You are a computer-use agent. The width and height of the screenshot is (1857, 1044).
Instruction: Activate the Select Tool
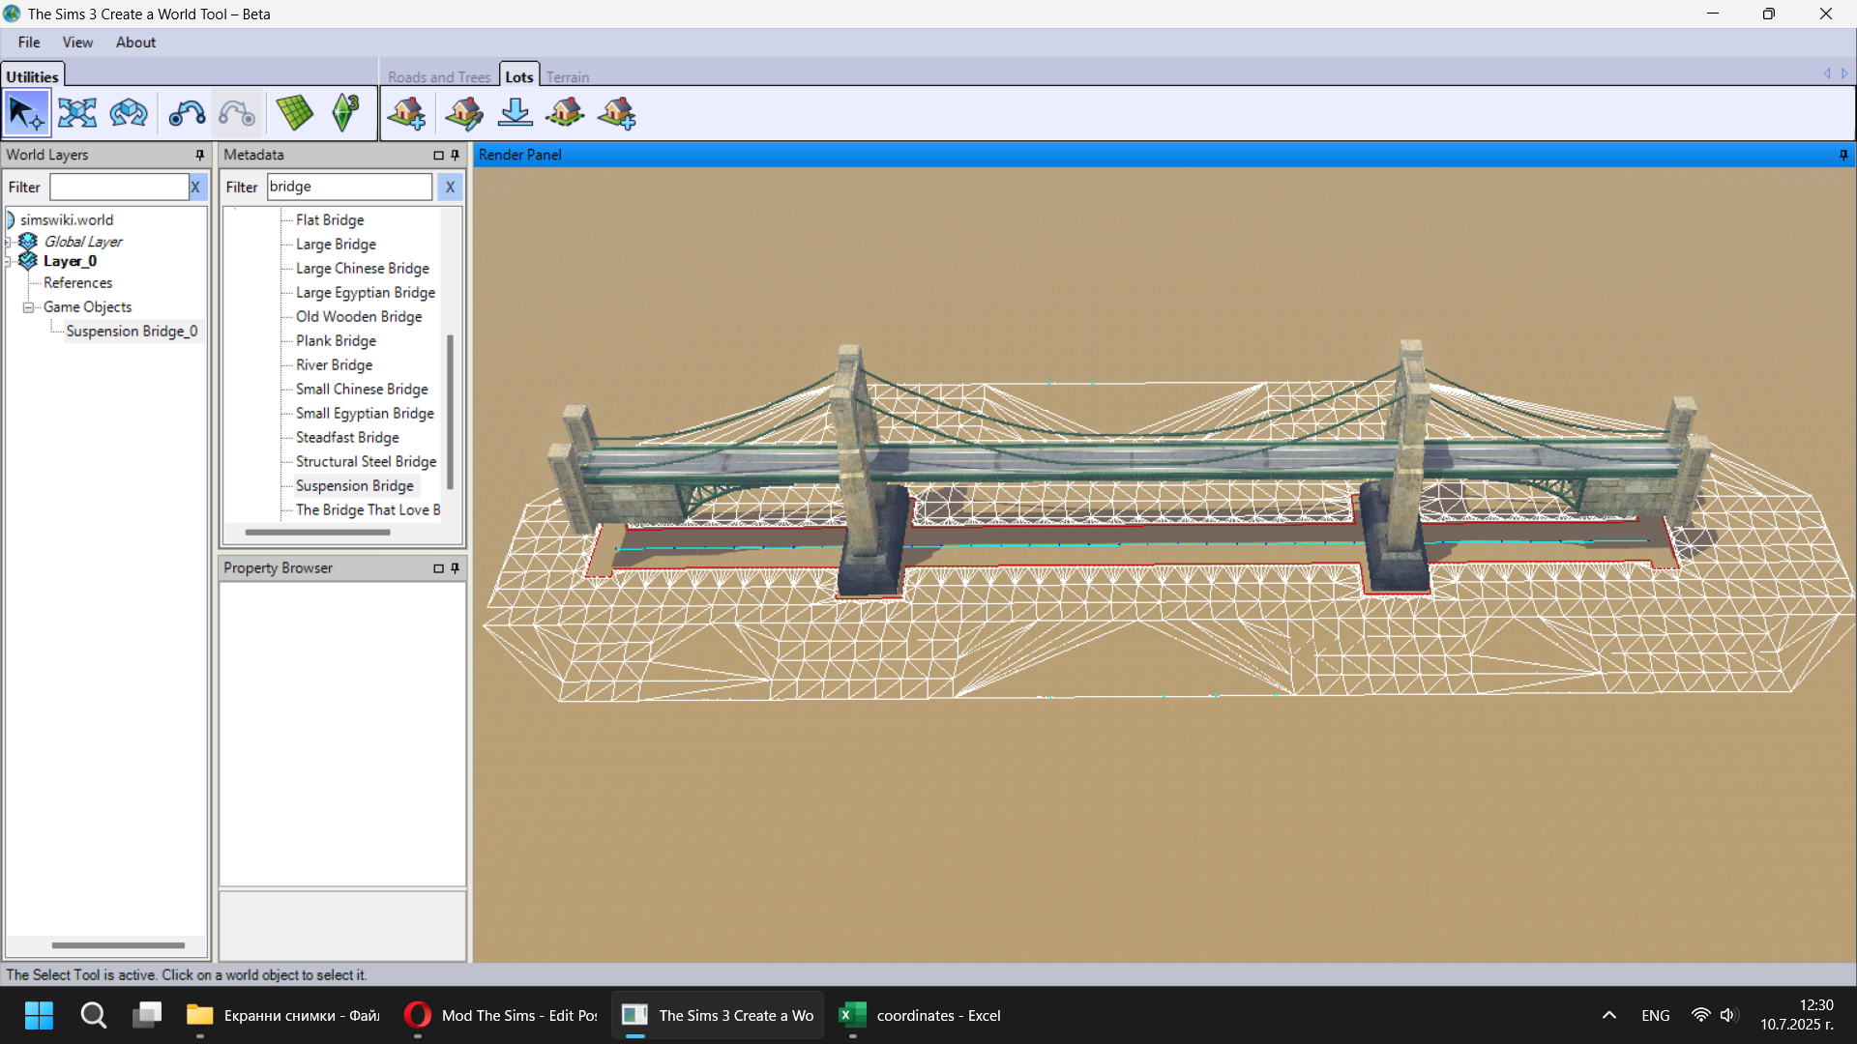[26, 113]
